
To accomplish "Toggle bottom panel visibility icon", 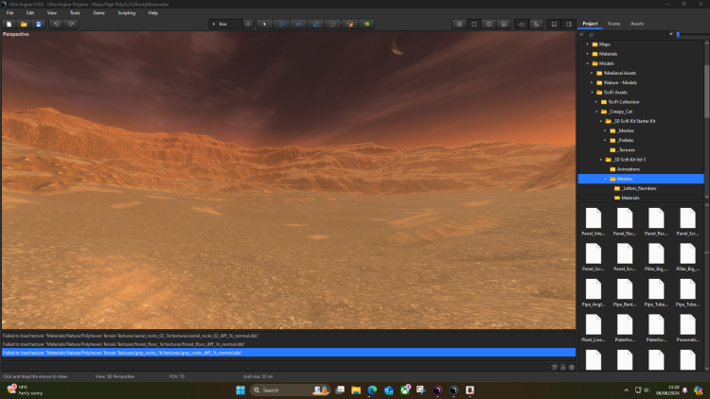I will (x=554, y=24).
